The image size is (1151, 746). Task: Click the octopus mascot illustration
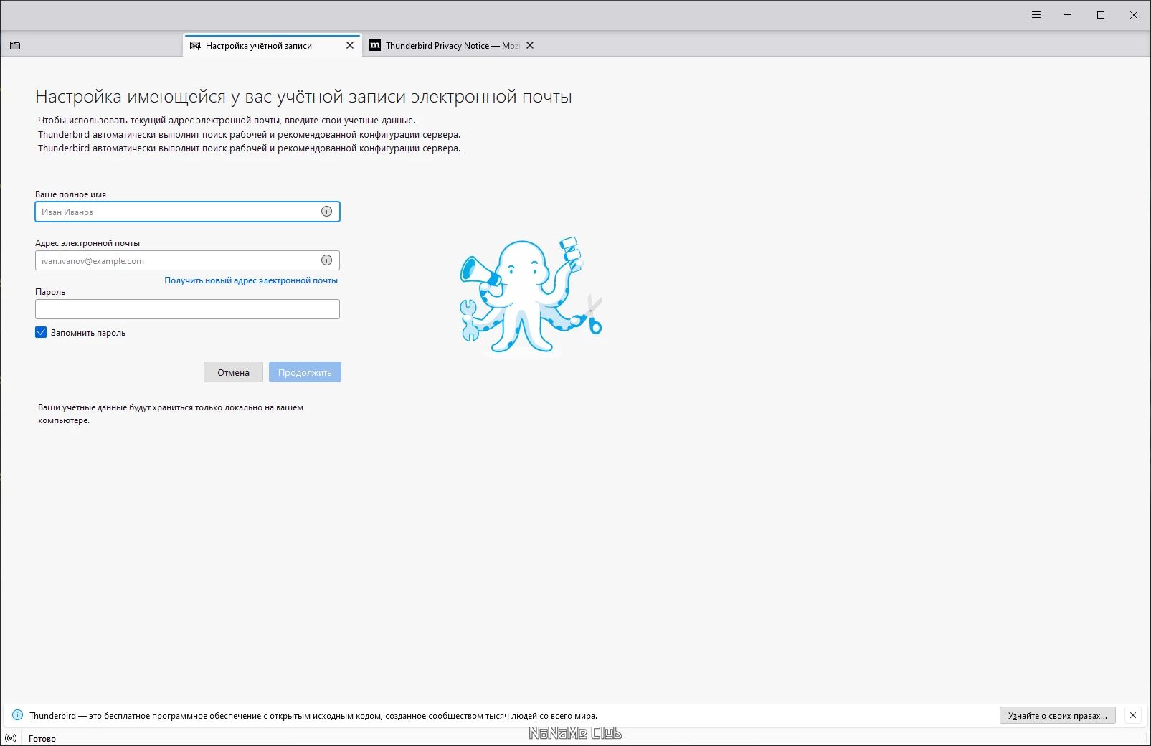point(531,296)
